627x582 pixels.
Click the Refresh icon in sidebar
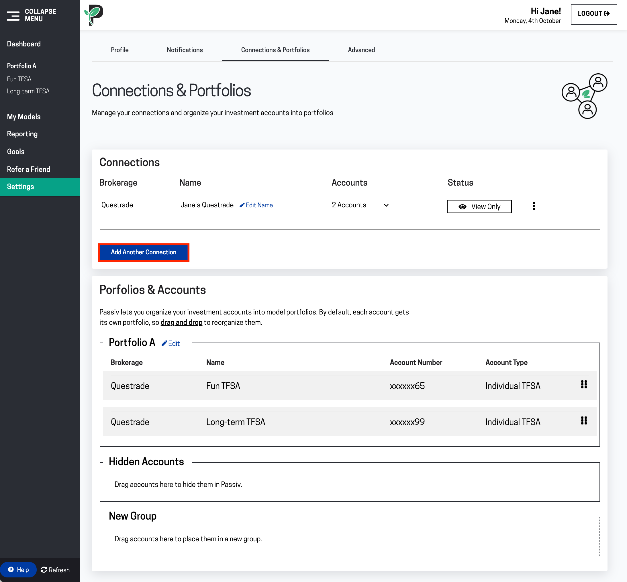click(44, 570)
